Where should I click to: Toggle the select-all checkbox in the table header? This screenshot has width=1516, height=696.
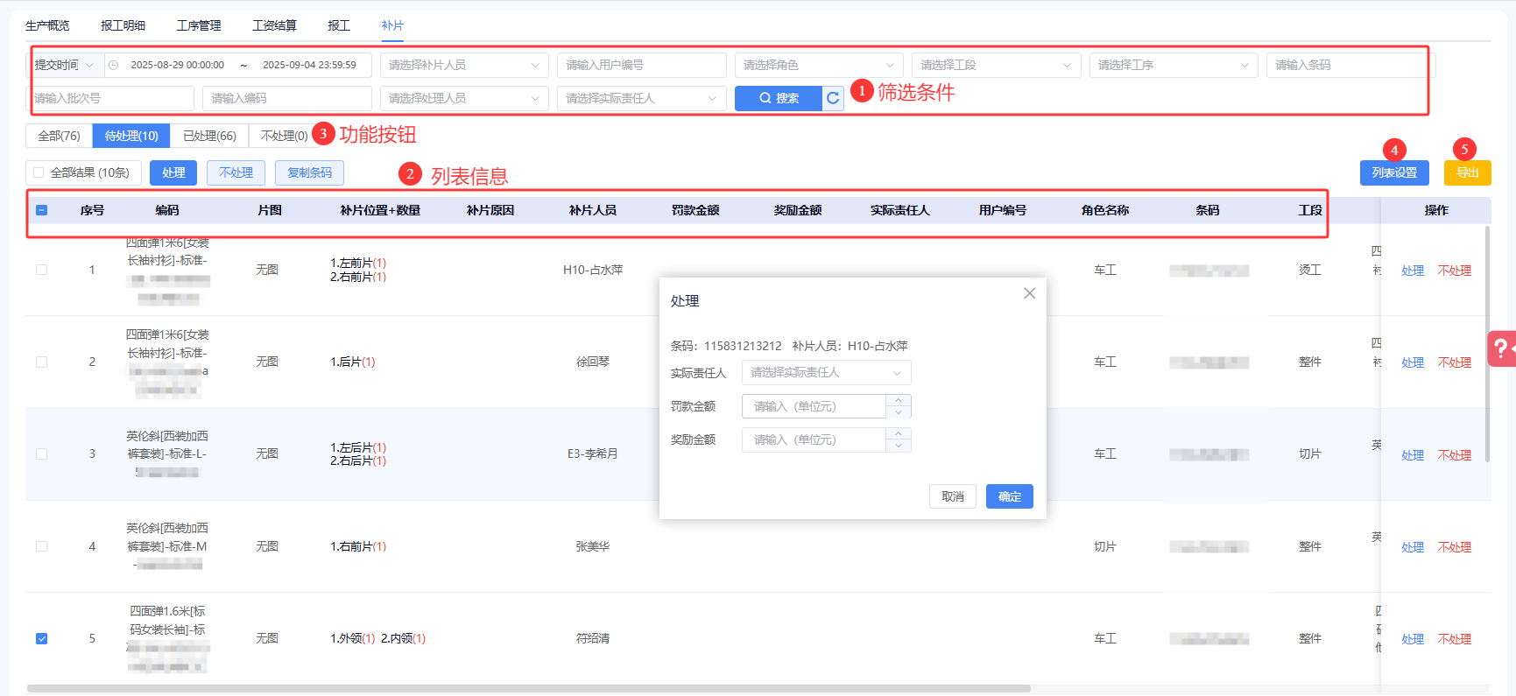click(x=41, y=210)
